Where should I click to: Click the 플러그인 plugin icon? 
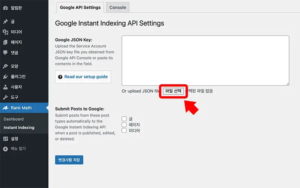click(5, 77)
